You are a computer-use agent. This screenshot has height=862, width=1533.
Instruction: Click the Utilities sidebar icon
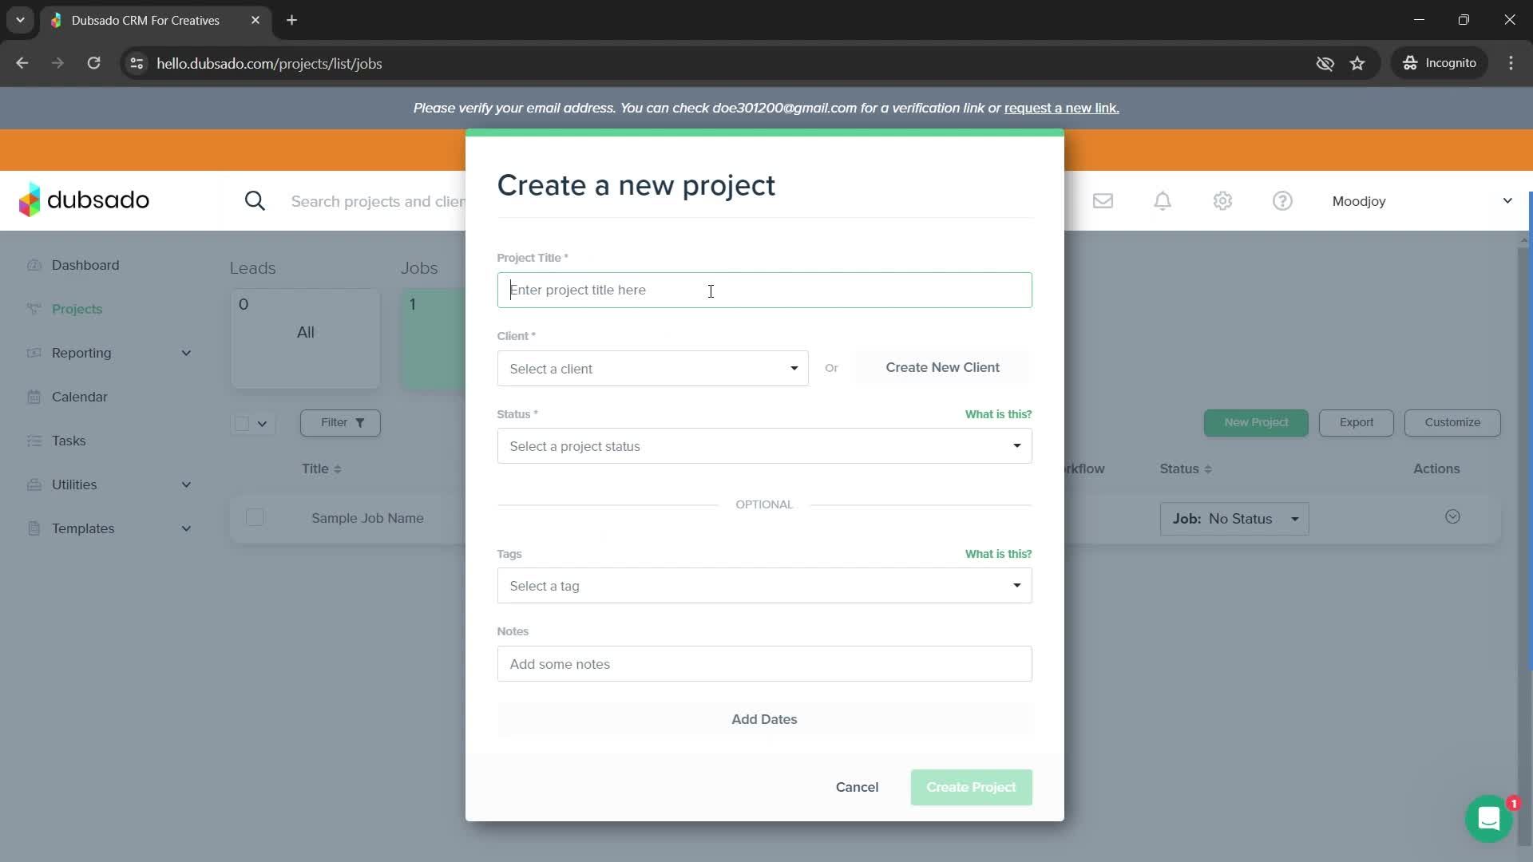(x=34, y=484)
